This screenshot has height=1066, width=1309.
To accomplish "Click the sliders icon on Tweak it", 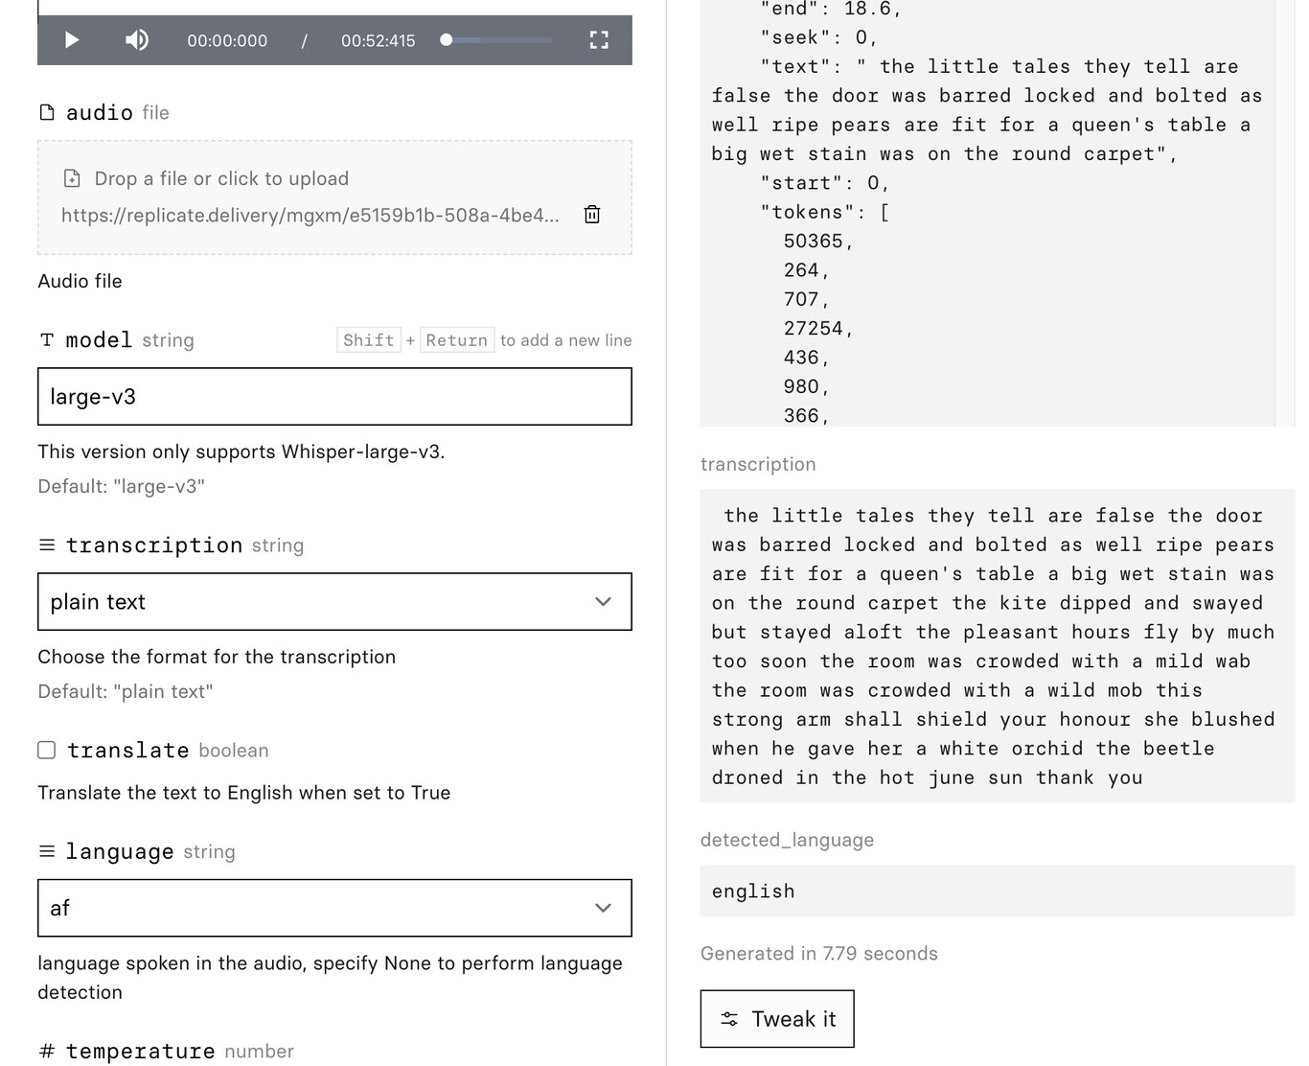I will 729,1019.
